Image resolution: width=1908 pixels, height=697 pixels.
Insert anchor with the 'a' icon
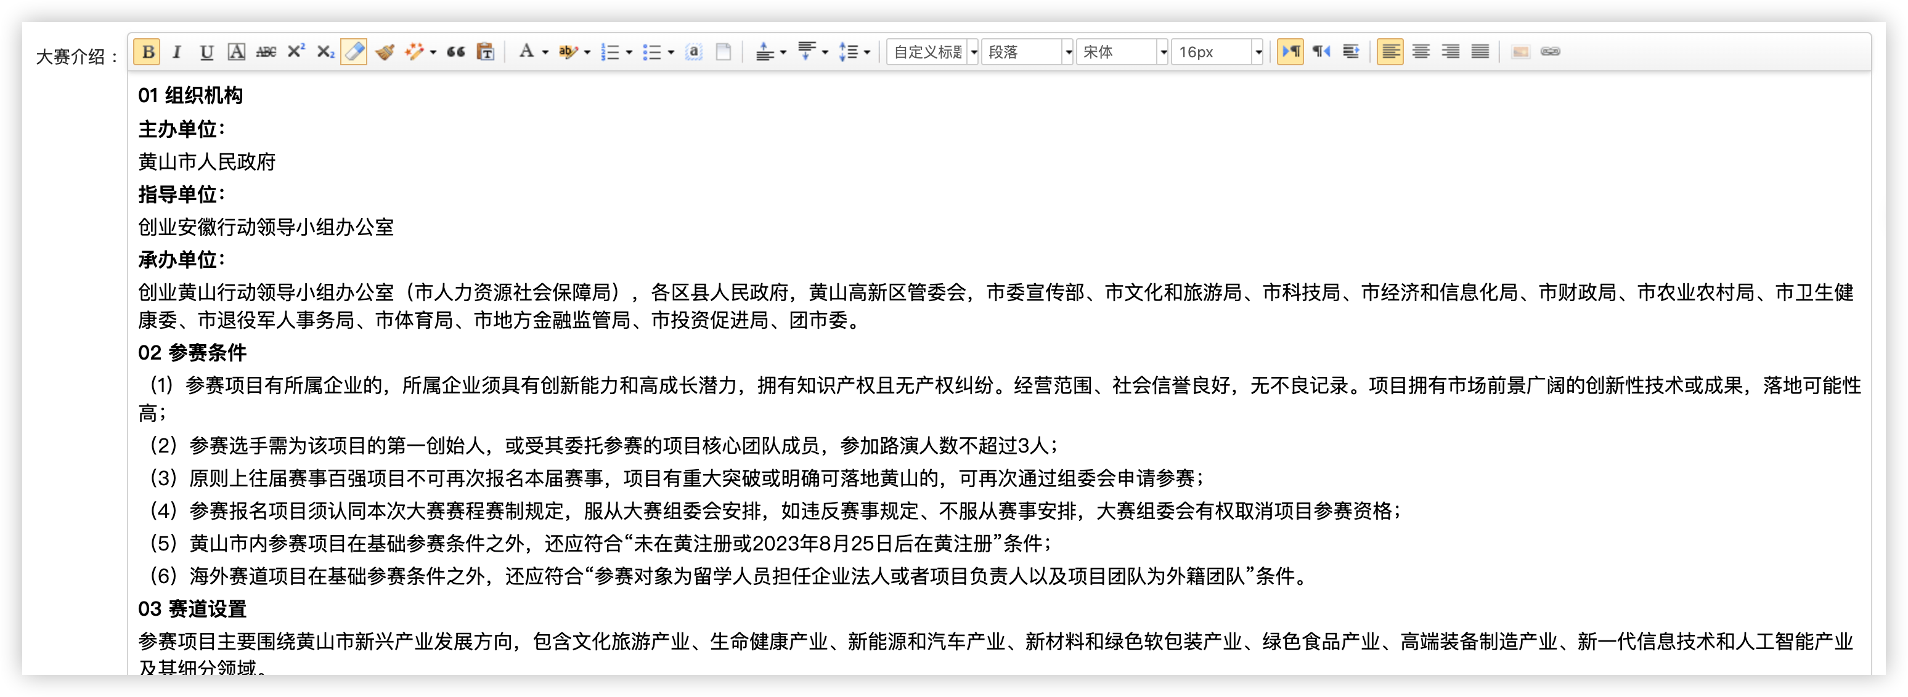(693, 52)
